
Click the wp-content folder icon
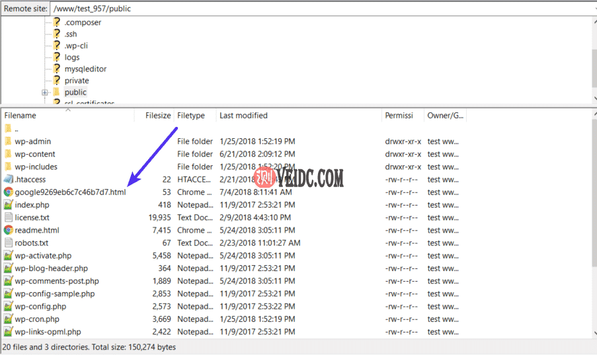pyautogui.click(x=8, y=154)
